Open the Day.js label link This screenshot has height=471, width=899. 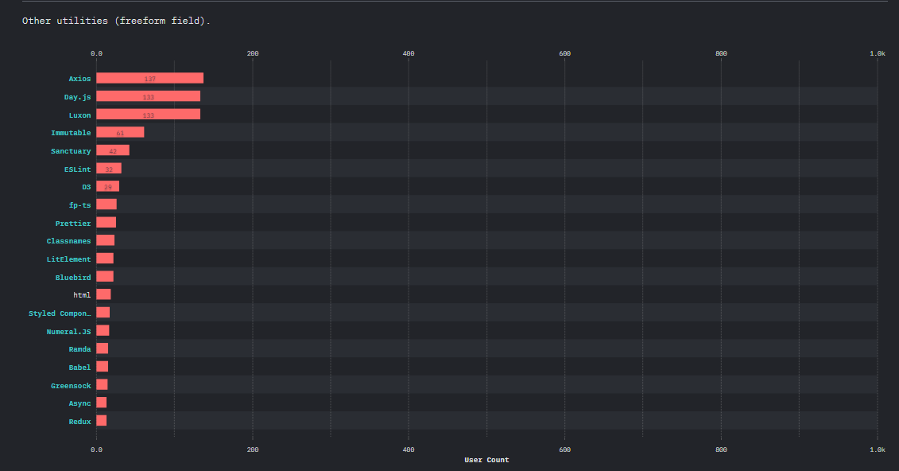(x=77, y=97)
